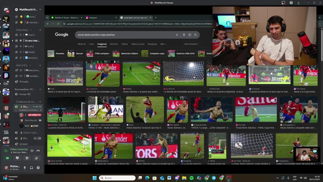This screenshot has height=182, width=323.
Task: Disconnect from voice call
Action: (x=38, y=151)
